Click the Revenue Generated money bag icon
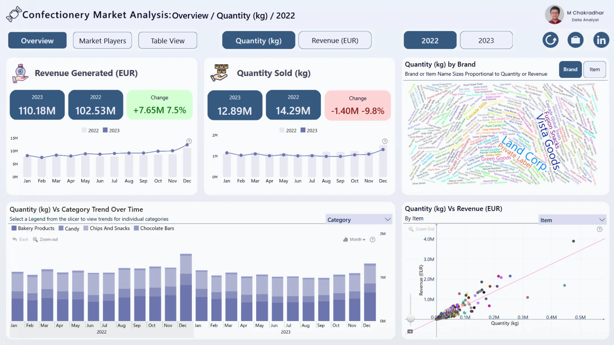This screenshot has height=345, width=614. 20,73
